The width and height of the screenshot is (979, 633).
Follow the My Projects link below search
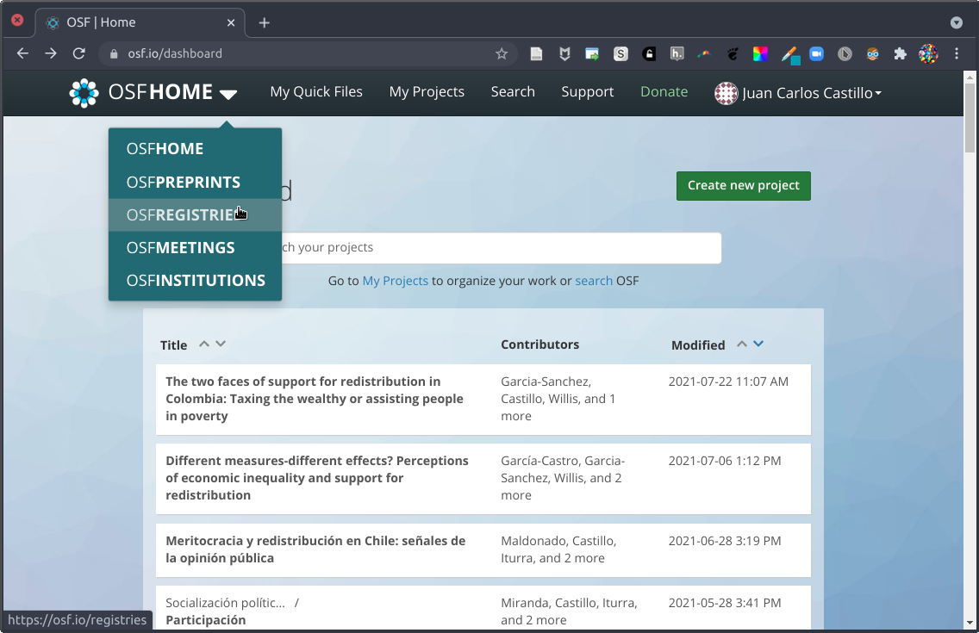395,281
